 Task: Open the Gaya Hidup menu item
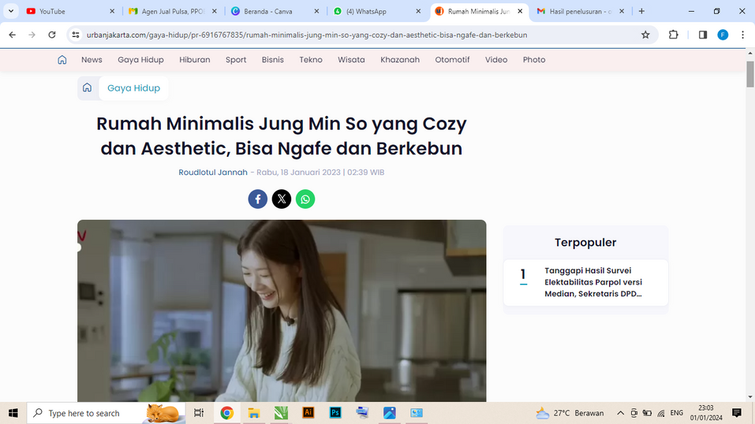[x=140, y=60]
